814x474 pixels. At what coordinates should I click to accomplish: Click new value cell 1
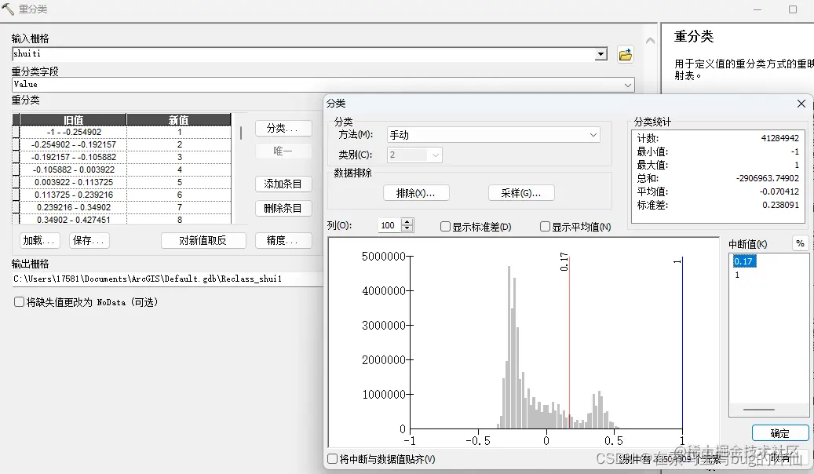[179, 132]
